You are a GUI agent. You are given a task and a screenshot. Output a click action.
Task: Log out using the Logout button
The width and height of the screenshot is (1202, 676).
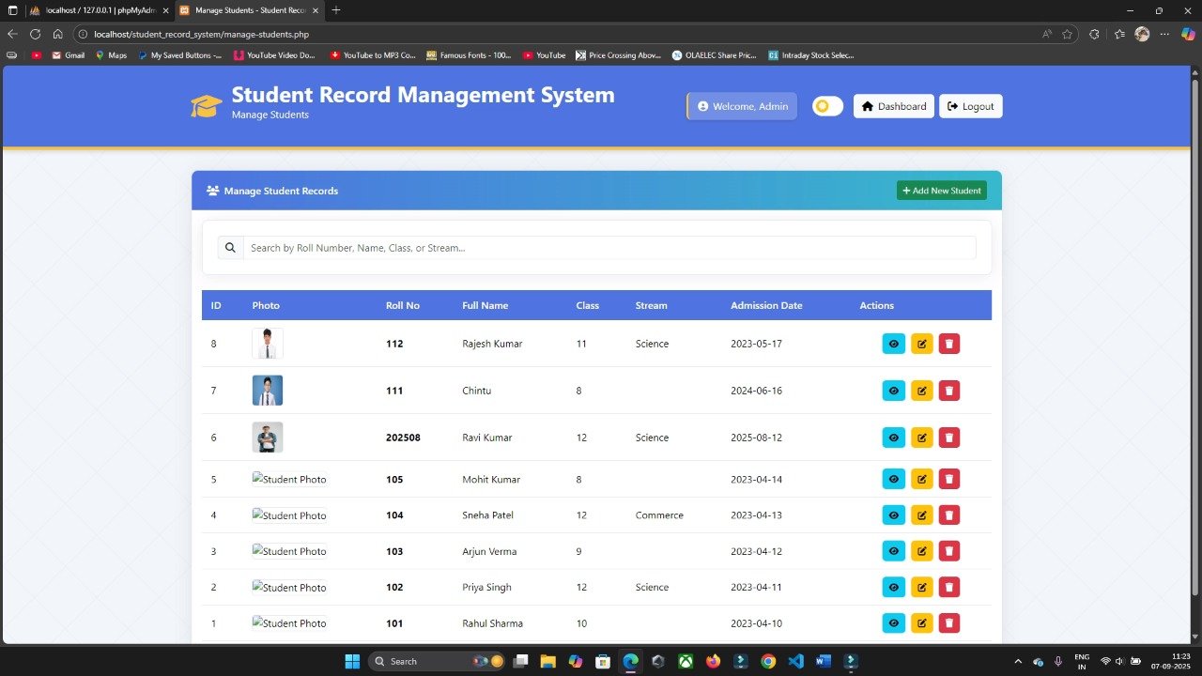coord(970,106)
